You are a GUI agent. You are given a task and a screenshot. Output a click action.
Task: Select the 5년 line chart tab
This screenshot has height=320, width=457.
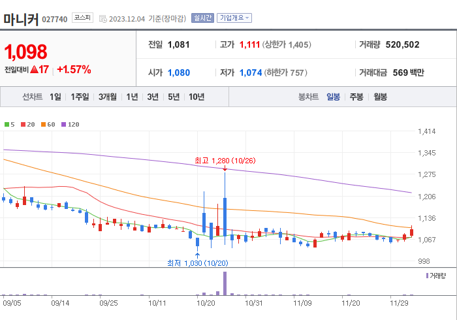pyautogui.click(x=174, y=97)
